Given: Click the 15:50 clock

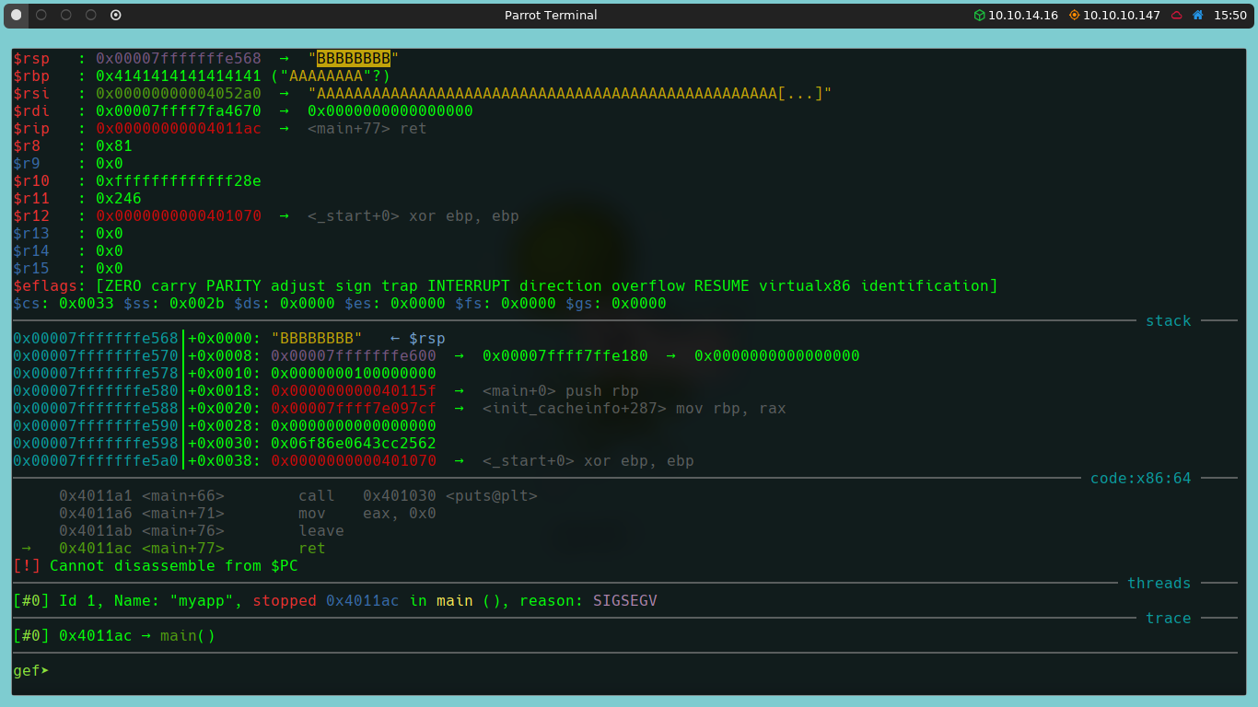Looking at the screenshot, I should 1230,15.
